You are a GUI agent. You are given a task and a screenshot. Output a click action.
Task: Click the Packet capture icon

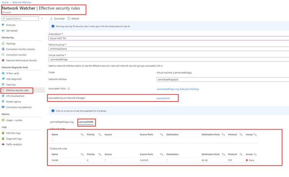pos(3,102)
